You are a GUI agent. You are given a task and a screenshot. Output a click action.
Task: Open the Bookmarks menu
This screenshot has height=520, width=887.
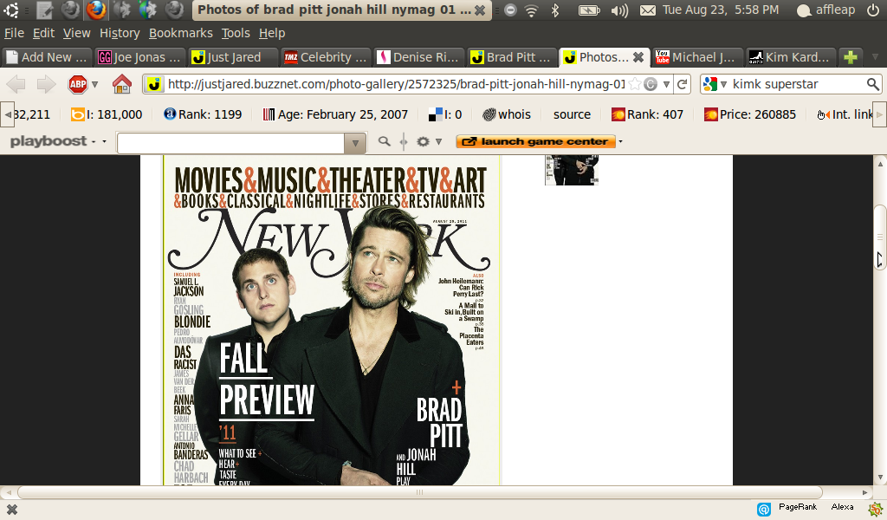pyautogui.click(x=180, y=34)
